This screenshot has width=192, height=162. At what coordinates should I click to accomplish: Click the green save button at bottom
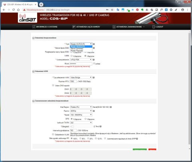pyautogui.click(x=140, y=149)
